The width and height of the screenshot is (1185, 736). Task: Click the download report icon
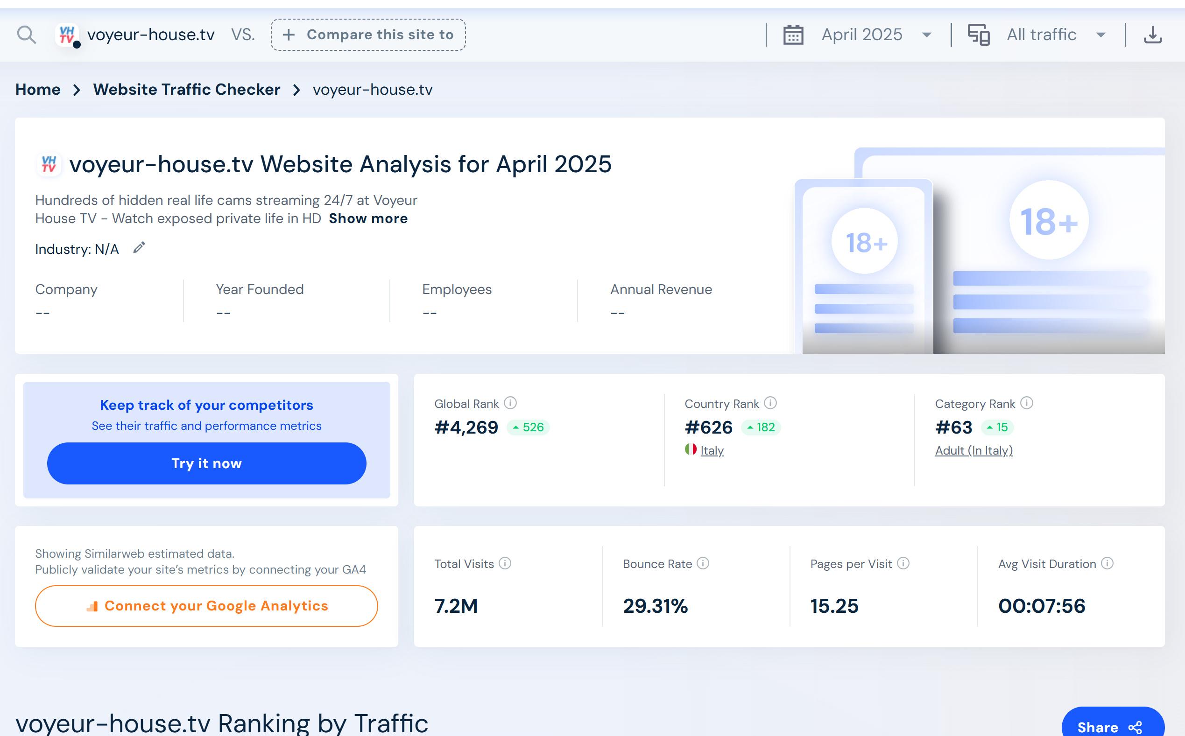pos(1152,35)
